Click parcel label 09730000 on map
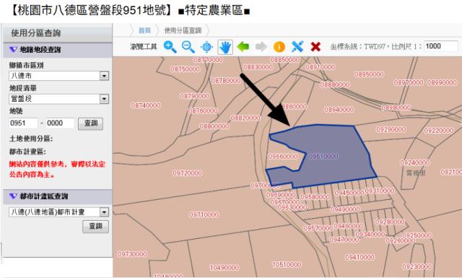Screen dimensions: 462x280 (x=132, y=254)
